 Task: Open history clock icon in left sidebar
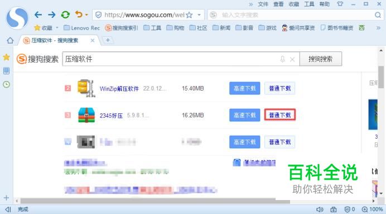[6, 84]
